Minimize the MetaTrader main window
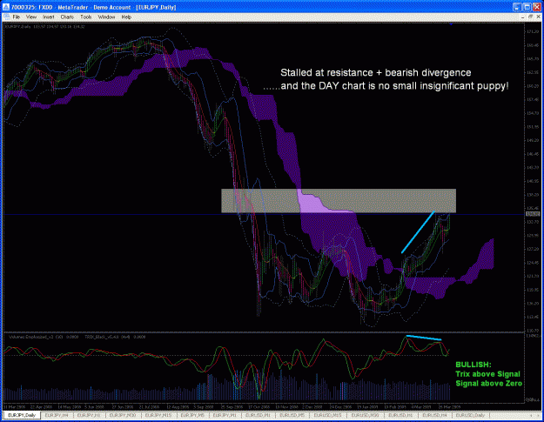 tap(517, 7)
